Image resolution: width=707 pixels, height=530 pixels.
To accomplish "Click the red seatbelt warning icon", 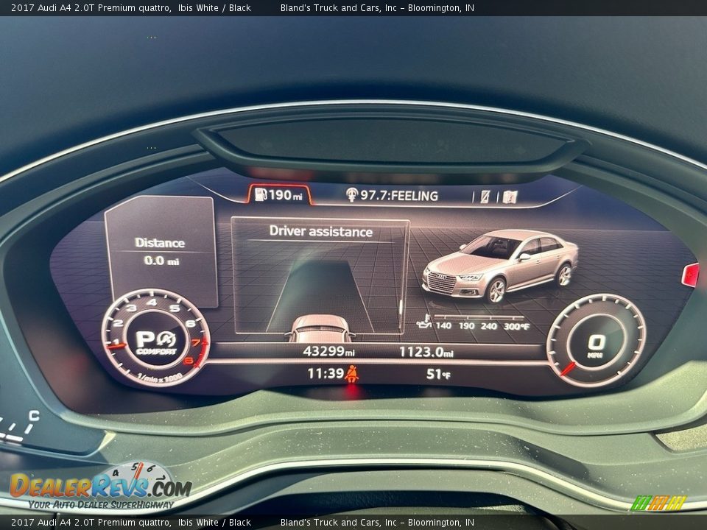I will 352,374.
